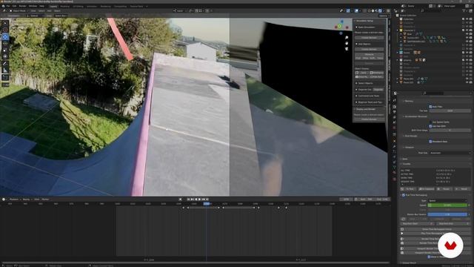
Task: Select the Annotate pencil tool
Action: click(x=5, y=64)
